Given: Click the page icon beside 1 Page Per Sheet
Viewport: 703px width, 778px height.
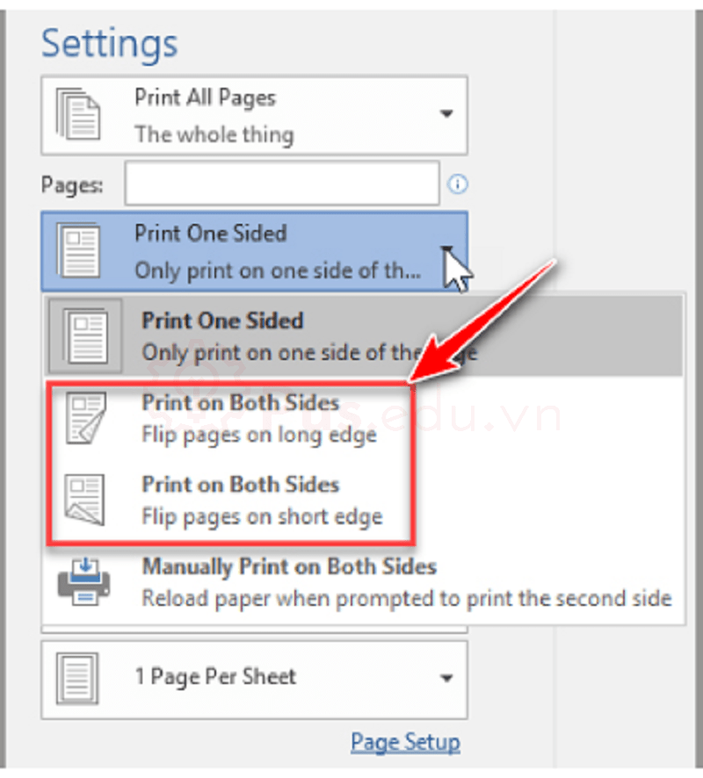Looking at the screenshot, I should (74, 677).
